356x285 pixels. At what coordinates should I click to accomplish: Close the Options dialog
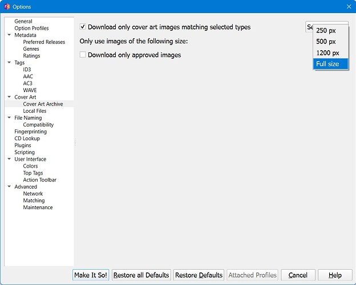(349, 7)
